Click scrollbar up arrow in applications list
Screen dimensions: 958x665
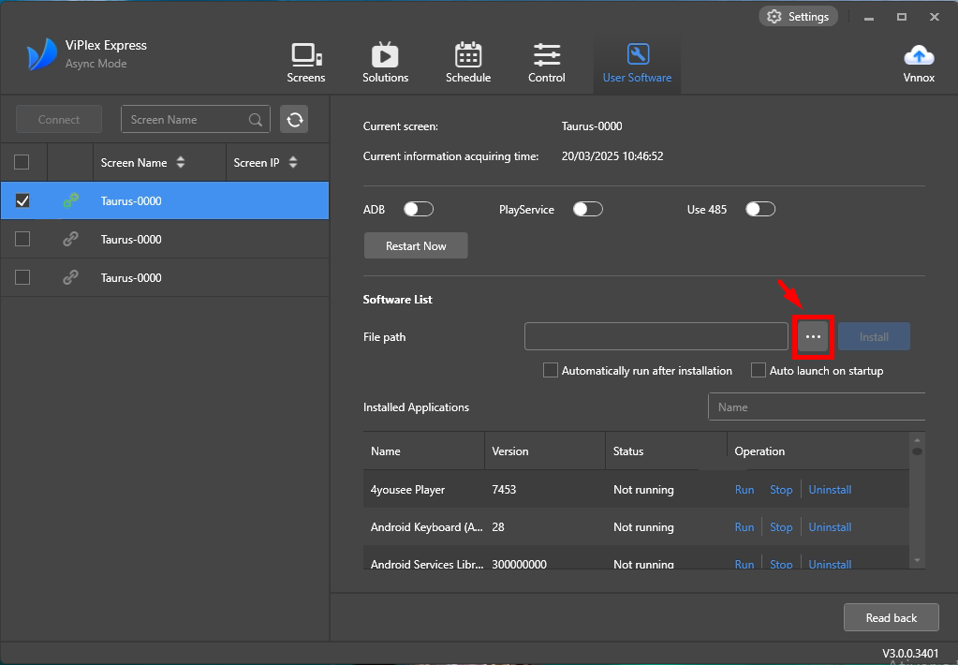tap(917, 440)
